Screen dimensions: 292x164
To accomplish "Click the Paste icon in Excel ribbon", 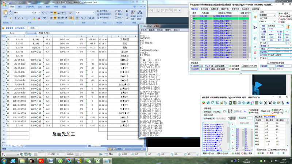I will [x=5, y=12].
